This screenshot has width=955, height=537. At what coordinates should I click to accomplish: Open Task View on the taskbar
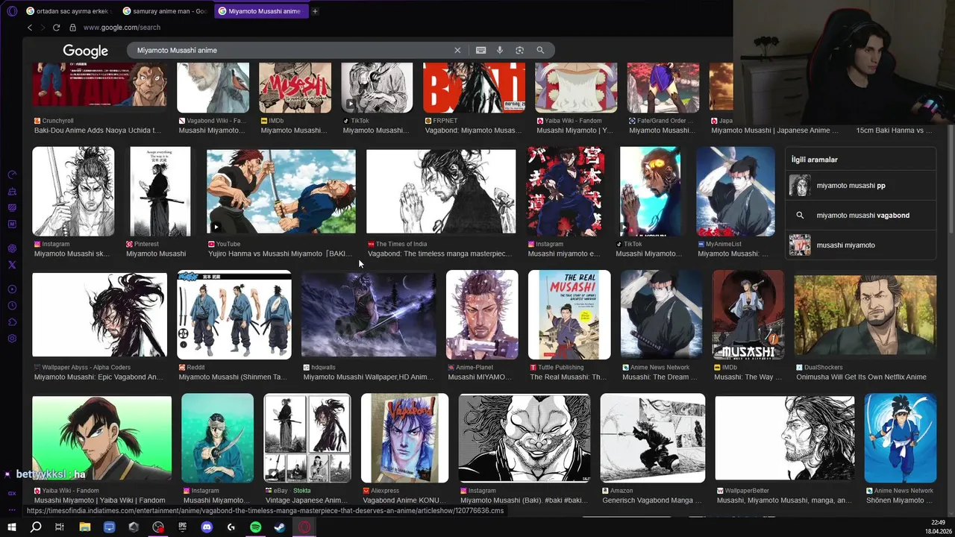[x=60, y=527]
